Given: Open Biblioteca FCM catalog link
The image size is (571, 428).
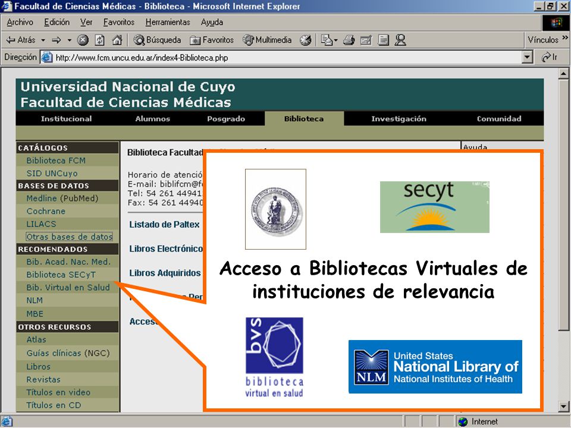Looking at the screenshot, I should point(56,160).
